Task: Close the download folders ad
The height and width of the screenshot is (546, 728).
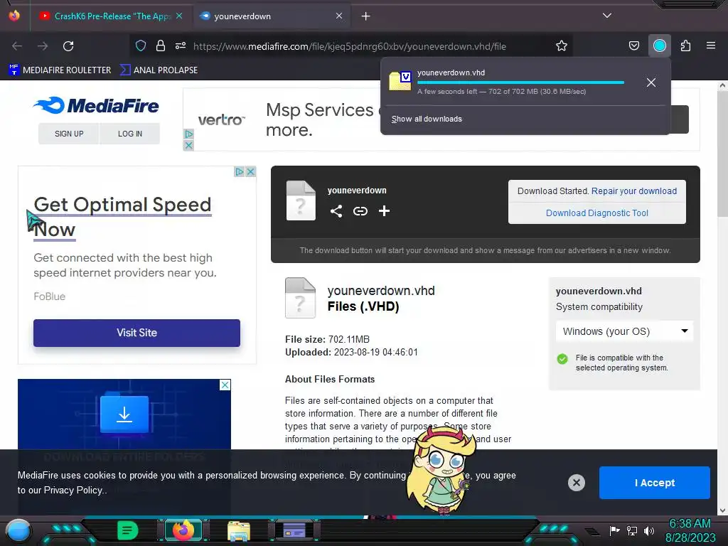Action: coord(225,385)
